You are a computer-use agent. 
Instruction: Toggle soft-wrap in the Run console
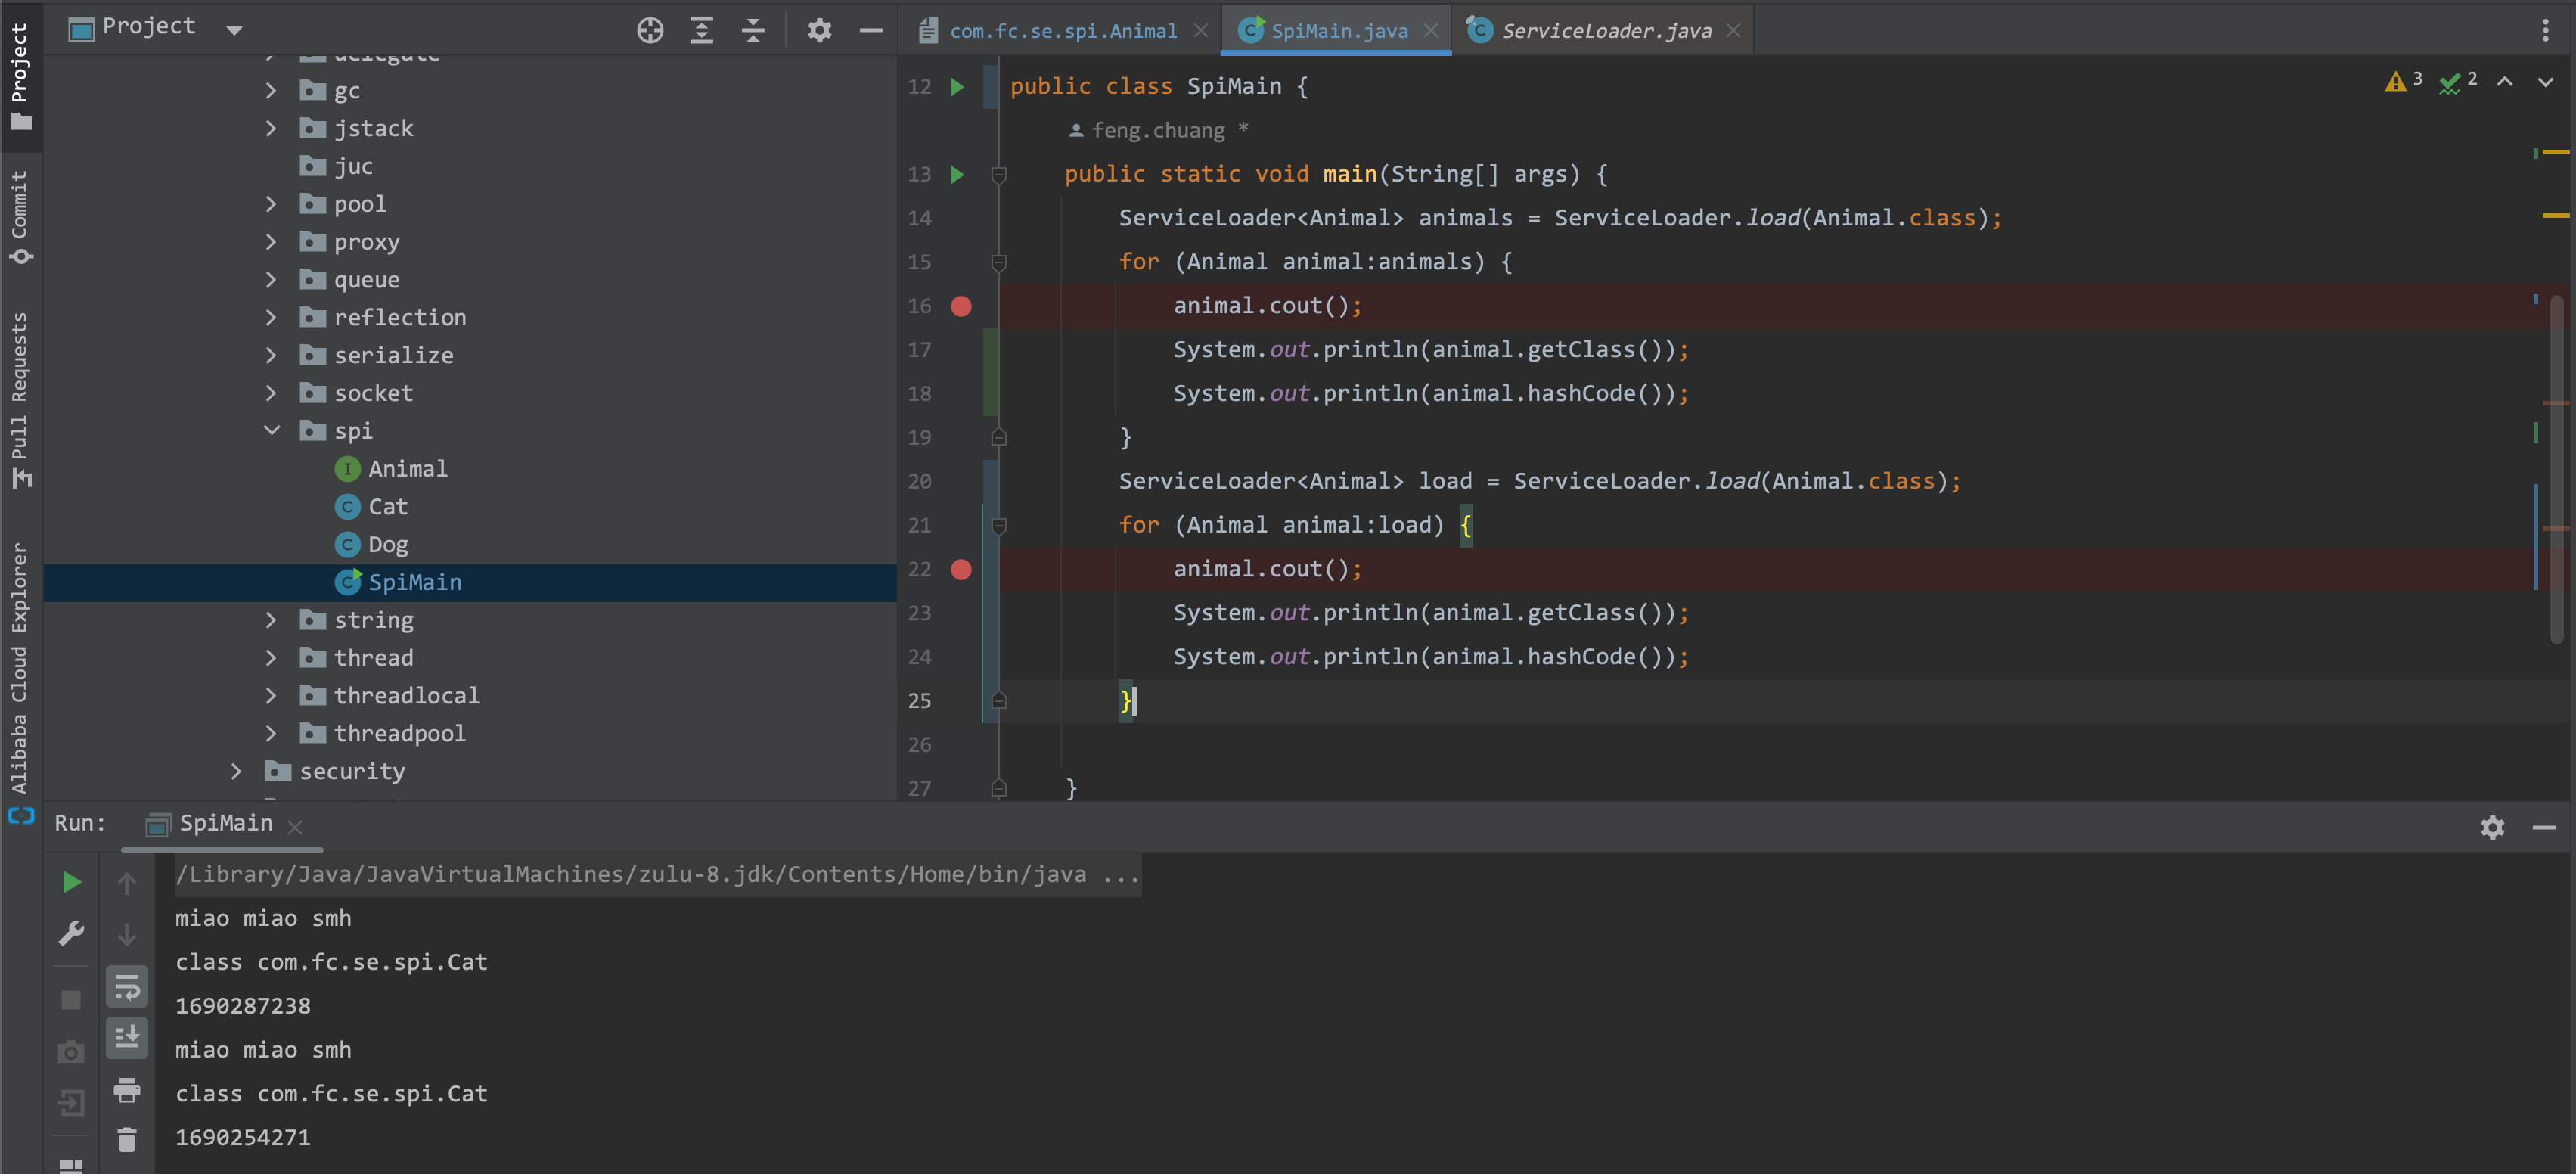point(127,987)
